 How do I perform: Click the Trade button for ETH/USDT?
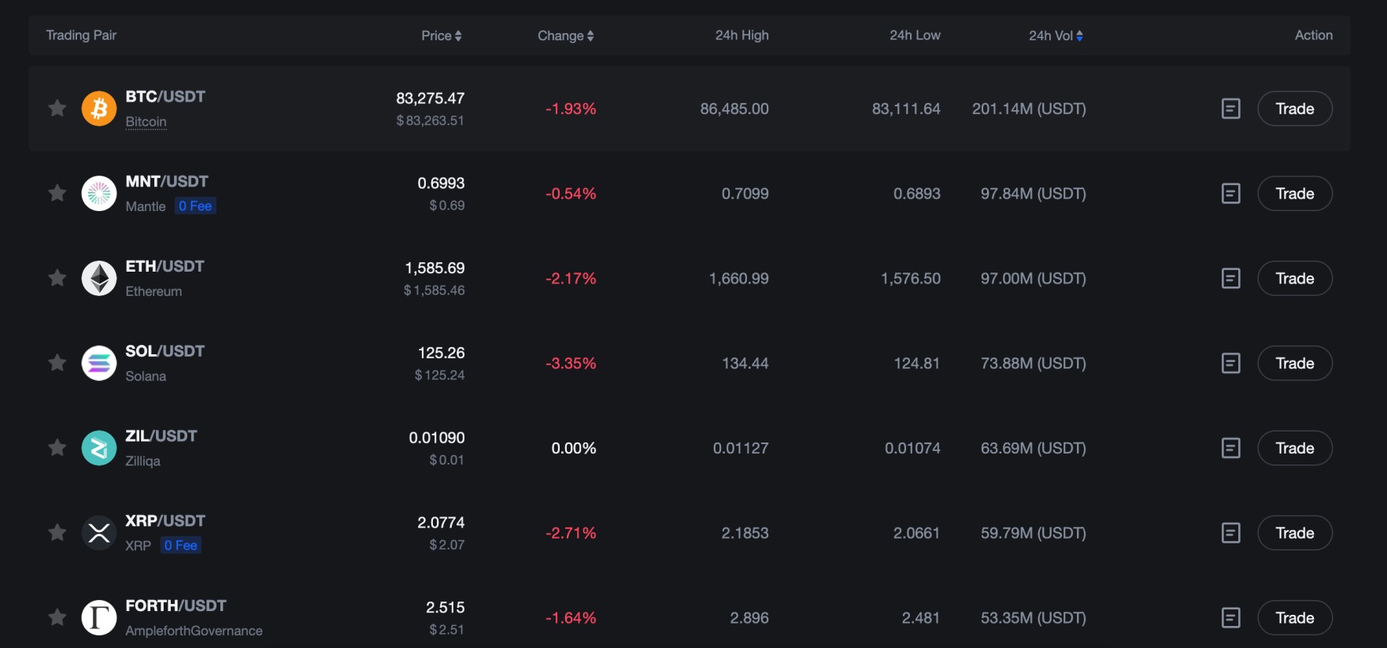[1295, 278]
